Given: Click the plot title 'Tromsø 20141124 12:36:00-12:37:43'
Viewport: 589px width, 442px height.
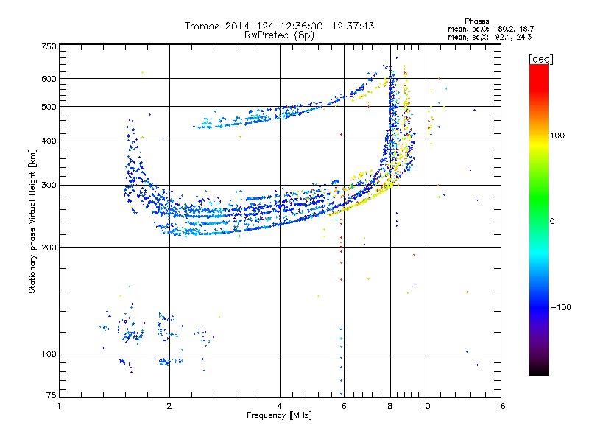Looking at the screenshot, I should 279,26.
